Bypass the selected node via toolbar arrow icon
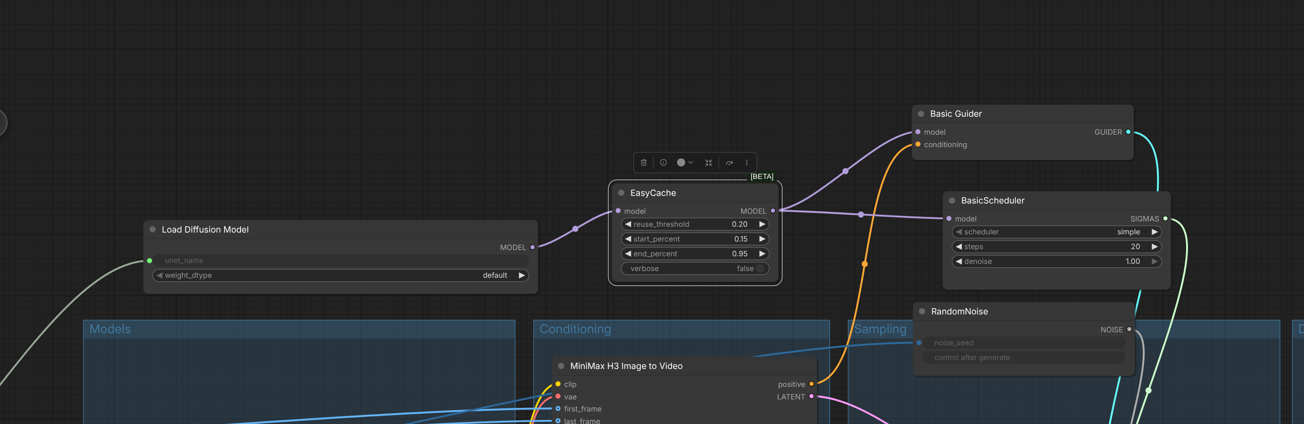 pyautogui.click(x=730, y=163)
